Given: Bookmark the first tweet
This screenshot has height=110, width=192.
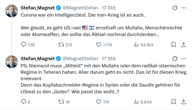Looking at the screenshot, I should pos(174,45).
